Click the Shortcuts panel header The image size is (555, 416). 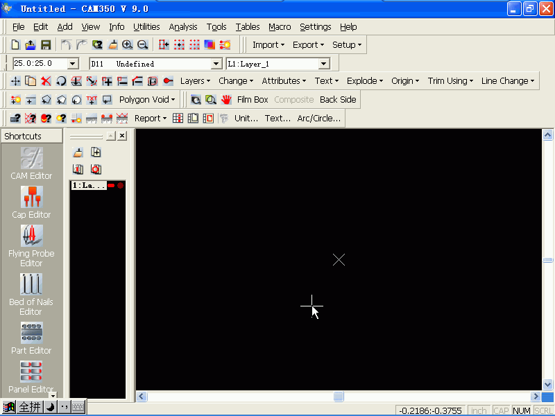pyautogui.click(x=32, y=136)
